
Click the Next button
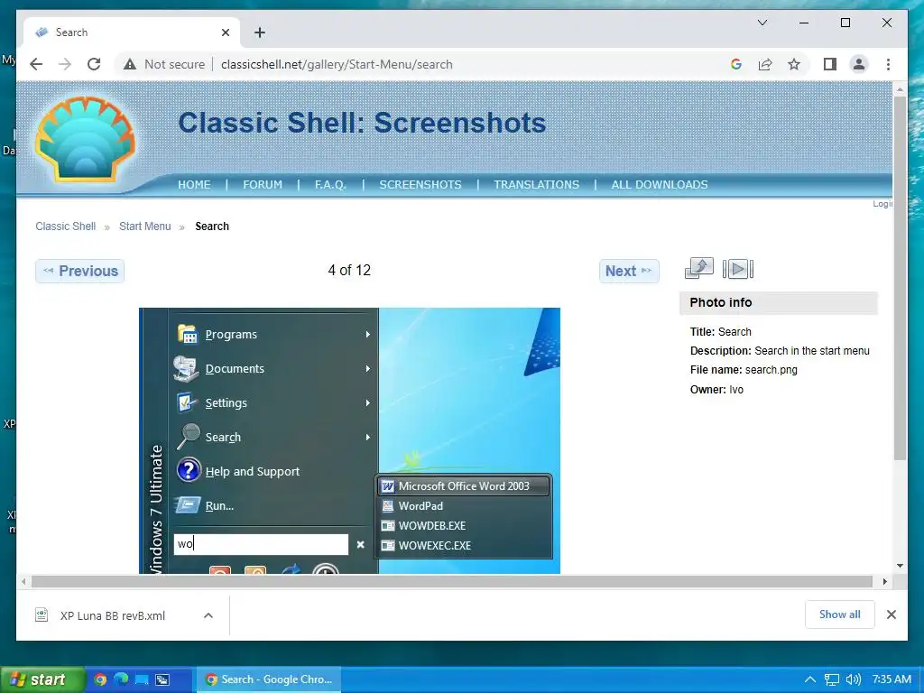629,271
